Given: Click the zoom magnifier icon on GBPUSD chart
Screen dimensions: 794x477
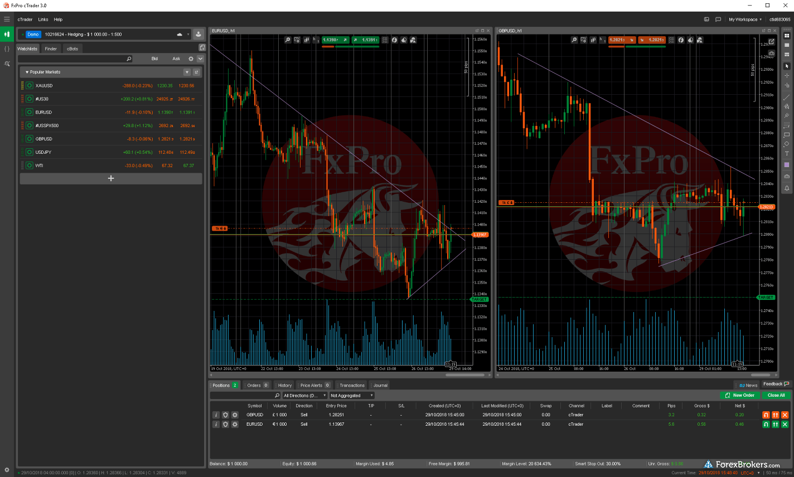Looking at the screenshot, I should pyautogui.click(x=574, y=40).
